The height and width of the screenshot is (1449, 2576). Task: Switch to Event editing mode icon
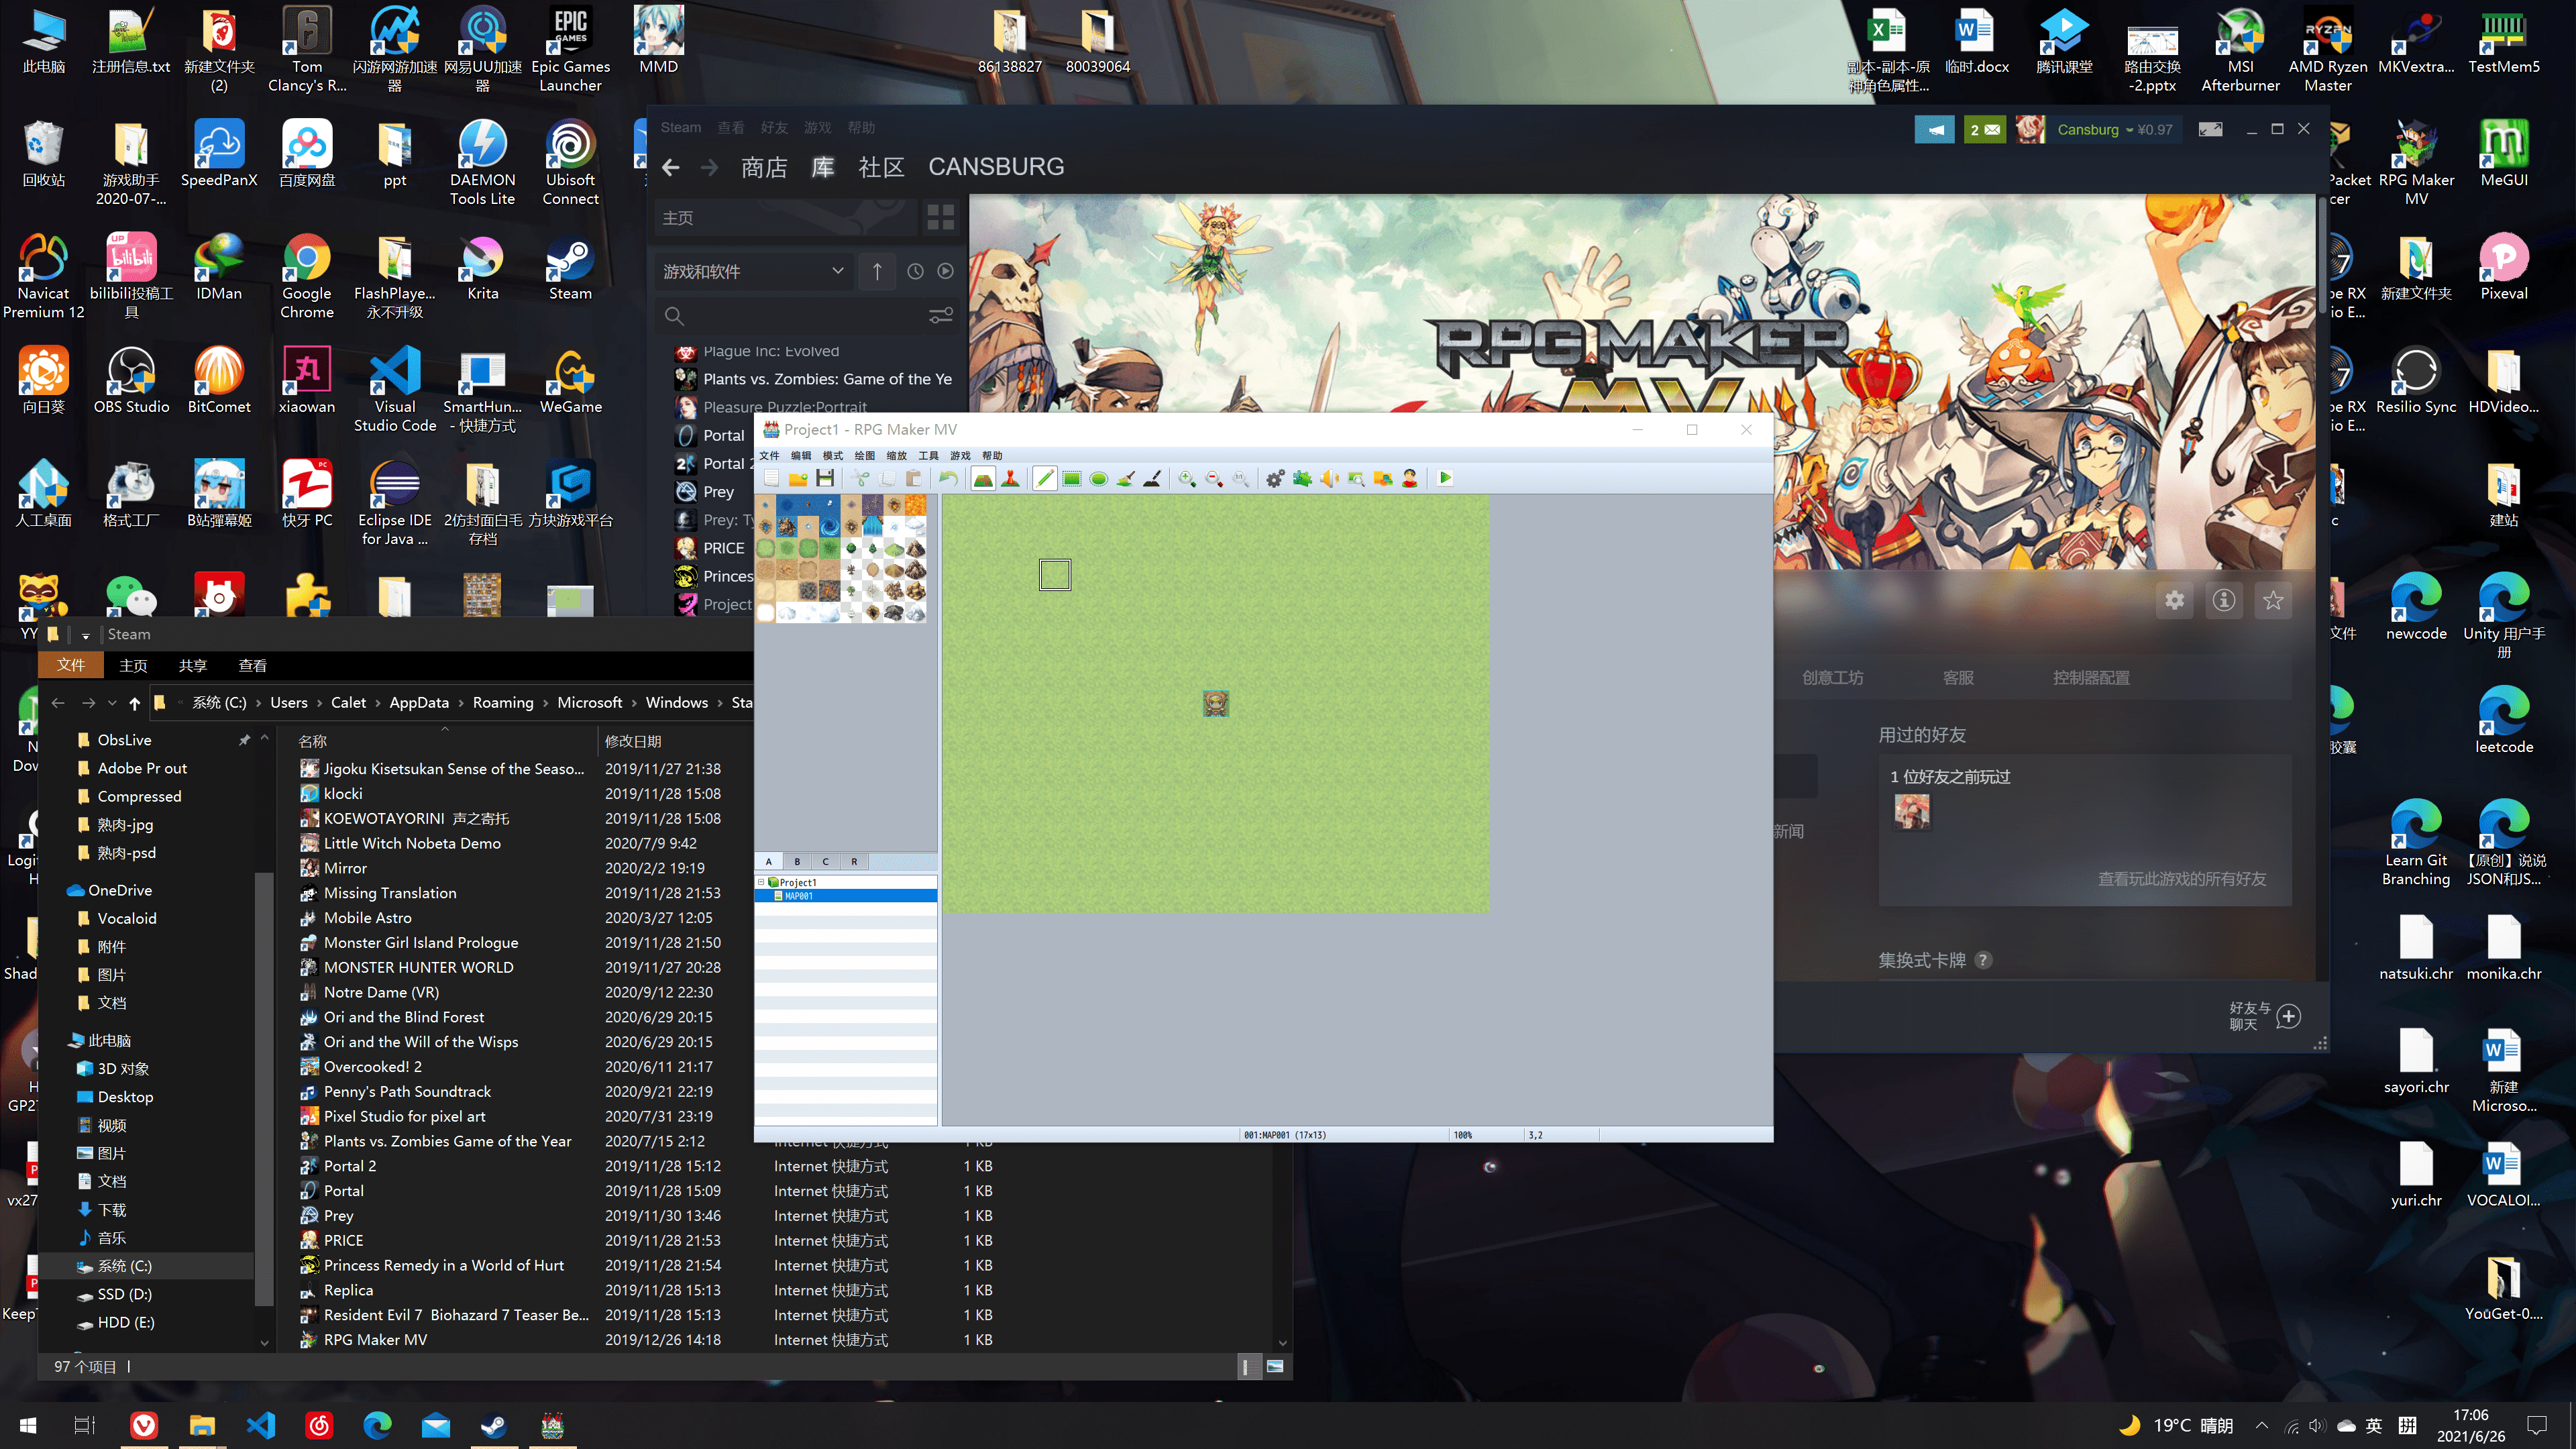pyautogui.click(x=1010, y=479)
